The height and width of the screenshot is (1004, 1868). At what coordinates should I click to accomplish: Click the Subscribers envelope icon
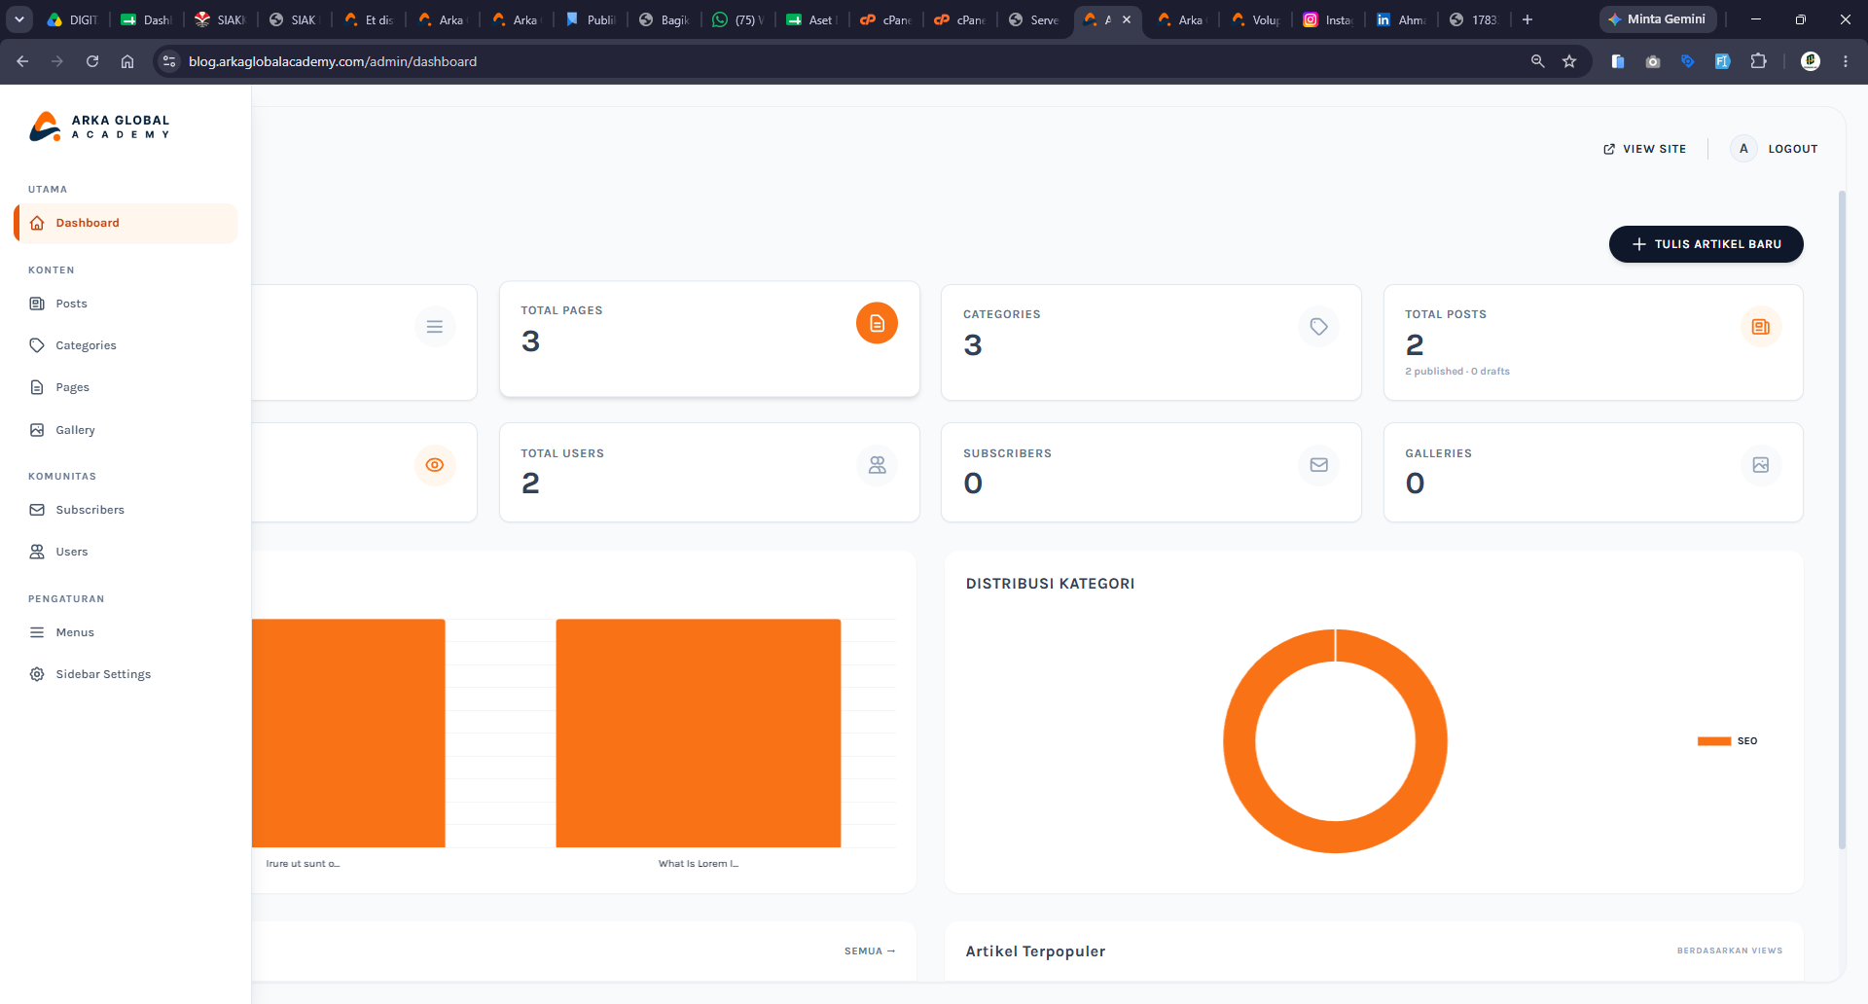[x=1318, y=465]
